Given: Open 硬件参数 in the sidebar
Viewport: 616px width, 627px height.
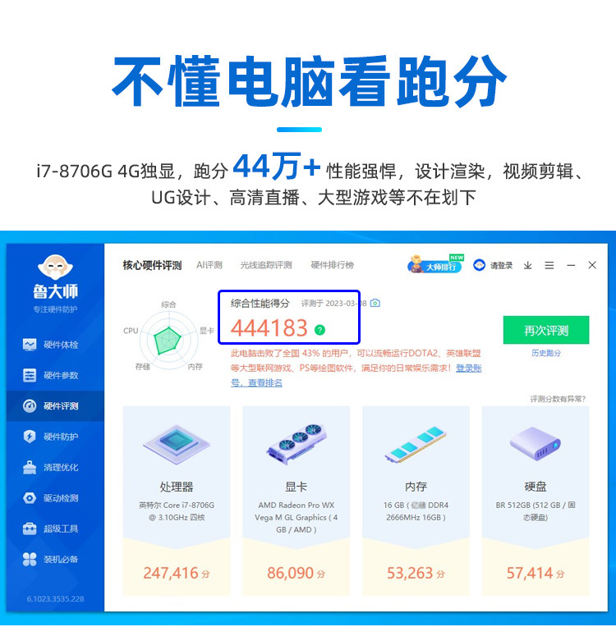Looking at the screenshot, I should click(50, 375).
